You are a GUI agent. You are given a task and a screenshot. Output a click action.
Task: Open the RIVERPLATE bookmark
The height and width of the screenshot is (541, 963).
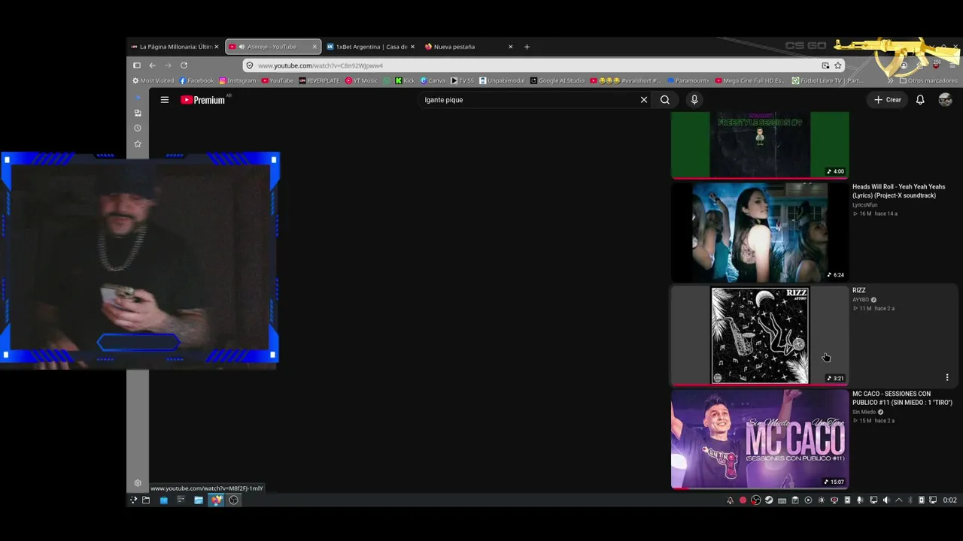pos(319,80)
